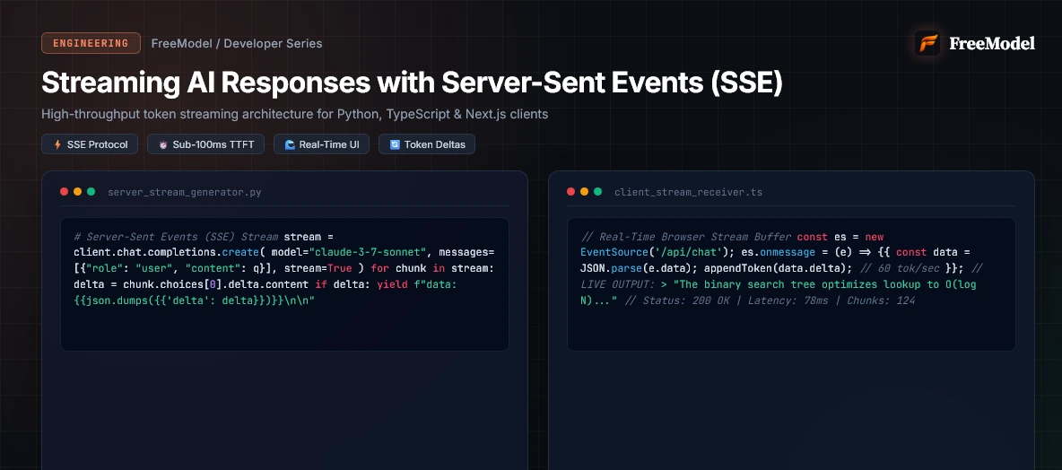Viewport: 1062px width, 470px height.
Task: Click the refresh icon in Real-Time UI
Action: (290, 144)
